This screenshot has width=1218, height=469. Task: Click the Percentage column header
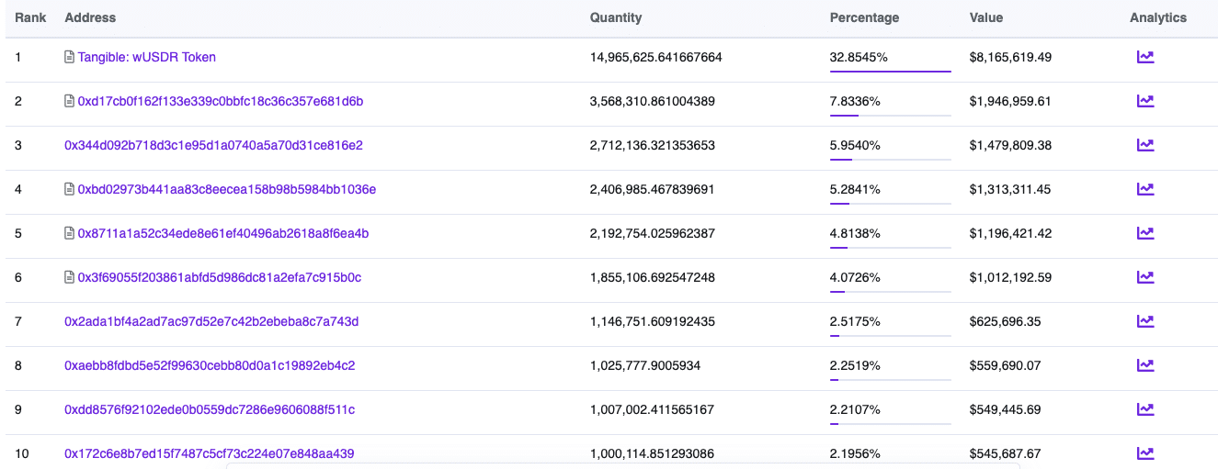point(864,17)
